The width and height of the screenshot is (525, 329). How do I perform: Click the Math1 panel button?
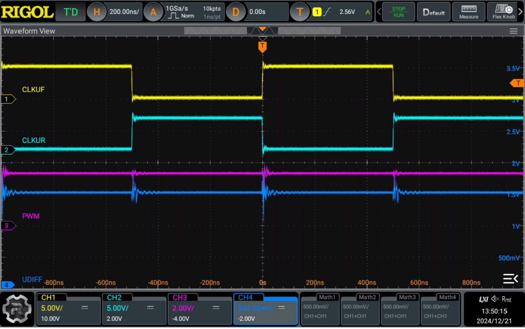320,309
